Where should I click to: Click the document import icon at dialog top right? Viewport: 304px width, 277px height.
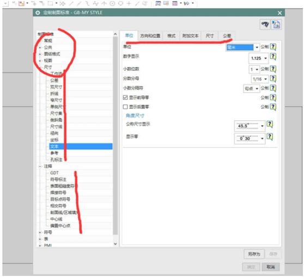pos(276,24)
